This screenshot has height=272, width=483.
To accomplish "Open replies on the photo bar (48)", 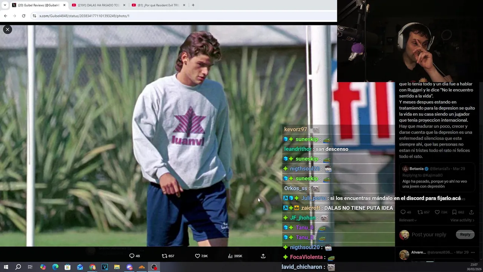I will [135, 256].
